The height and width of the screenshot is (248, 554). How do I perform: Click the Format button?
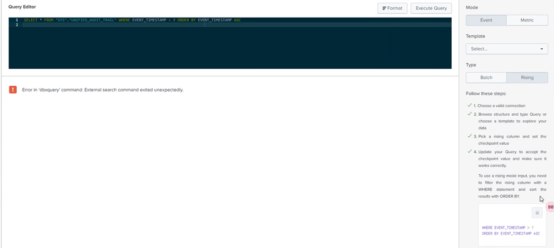(392, 8)
